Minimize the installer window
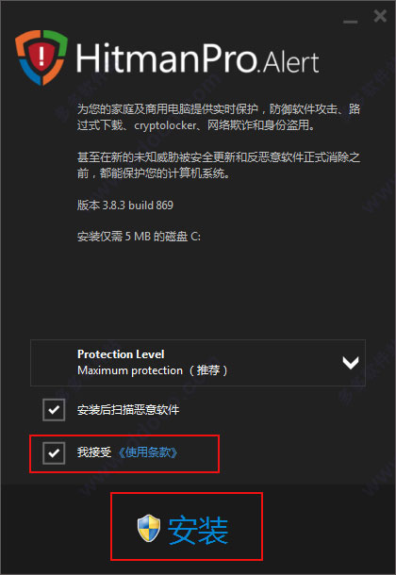This screenshot has width=396, height=575. (350, 22)
